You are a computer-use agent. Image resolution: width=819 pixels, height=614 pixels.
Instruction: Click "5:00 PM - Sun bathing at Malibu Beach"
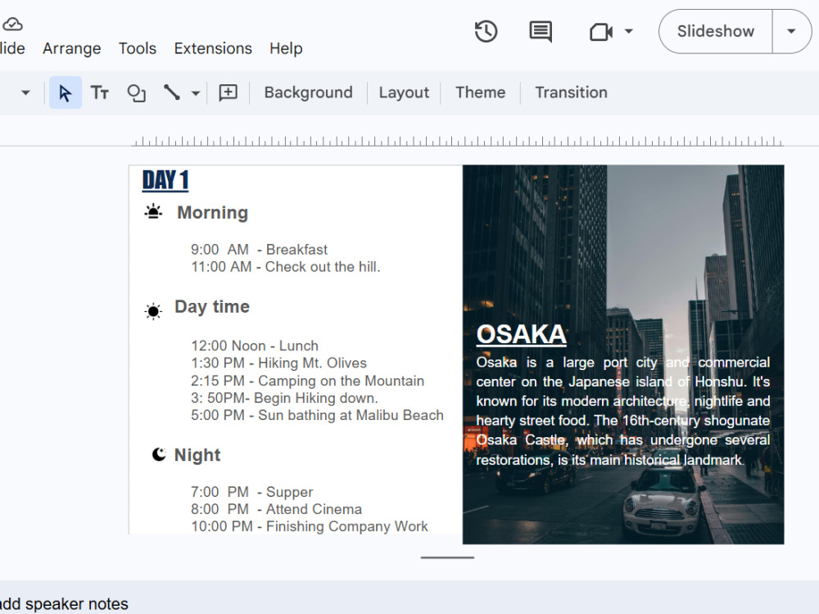click(317, 415)
